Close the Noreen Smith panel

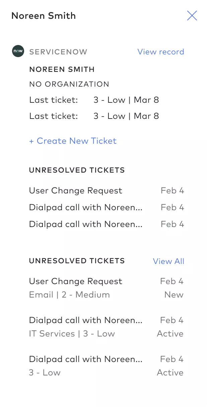pos(192,15)
